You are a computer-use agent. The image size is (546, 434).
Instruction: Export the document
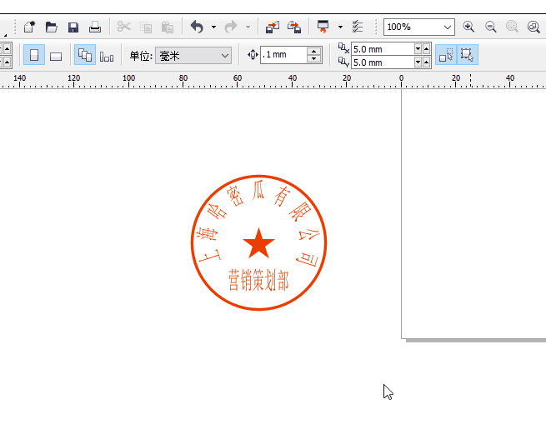coord(294,27)
